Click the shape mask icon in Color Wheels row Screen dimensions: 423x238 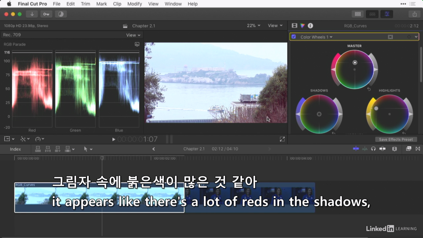point(390,37)
